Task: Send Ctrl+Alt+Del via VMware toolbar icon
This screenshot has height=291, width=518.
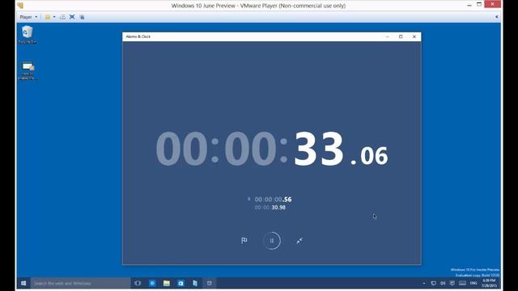Action: (62, 17)
